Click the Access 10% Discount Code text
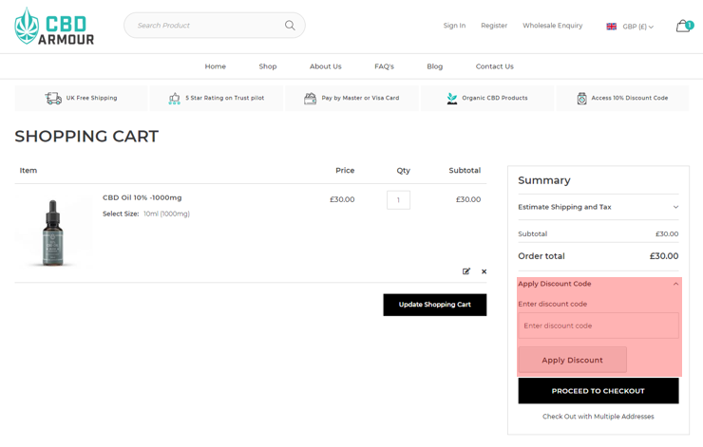Screen dimensions: 703x447 [x=630, y=98]
